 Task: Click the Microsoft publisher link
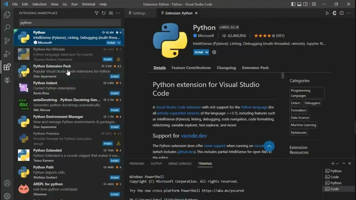click(206, 36)
